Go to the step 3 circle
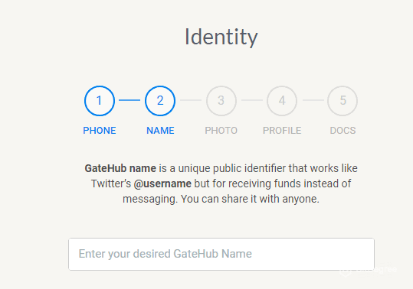The image size is (413, 289). 221,101
